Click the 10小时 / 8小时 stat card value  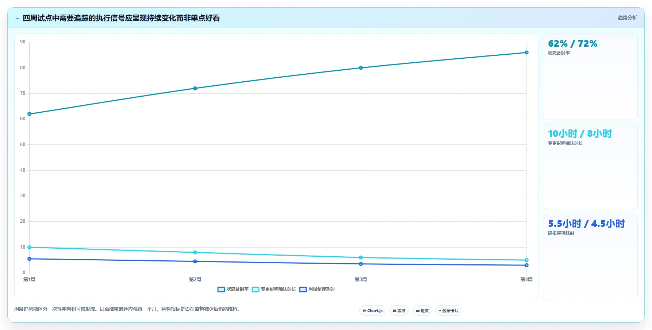(580, 134)
